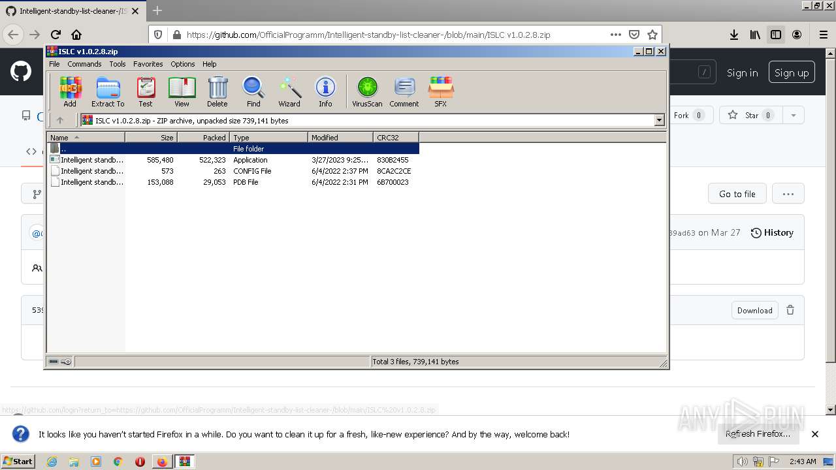Click the Download button on GitHub
The width and height of the screenshot is (836, 470).
tap(755, 310)
